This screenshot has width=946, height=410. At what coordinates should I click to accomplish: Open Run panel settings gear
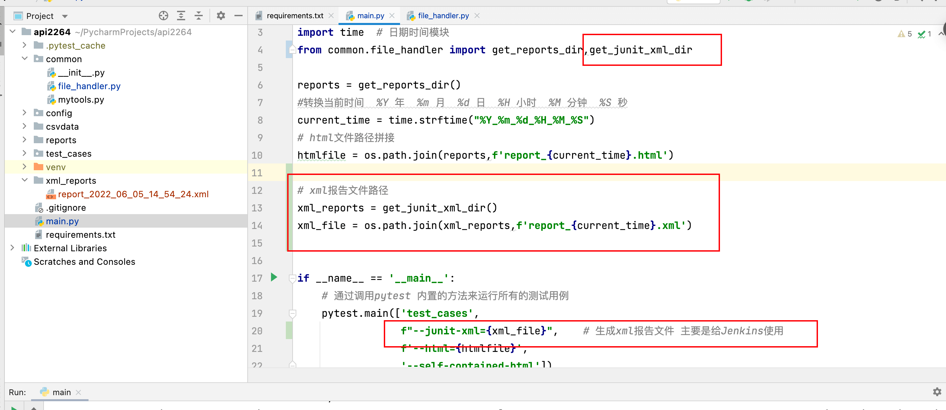937,392
